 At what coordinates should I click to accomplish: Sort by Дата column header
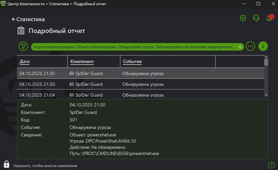click(25, 61)
